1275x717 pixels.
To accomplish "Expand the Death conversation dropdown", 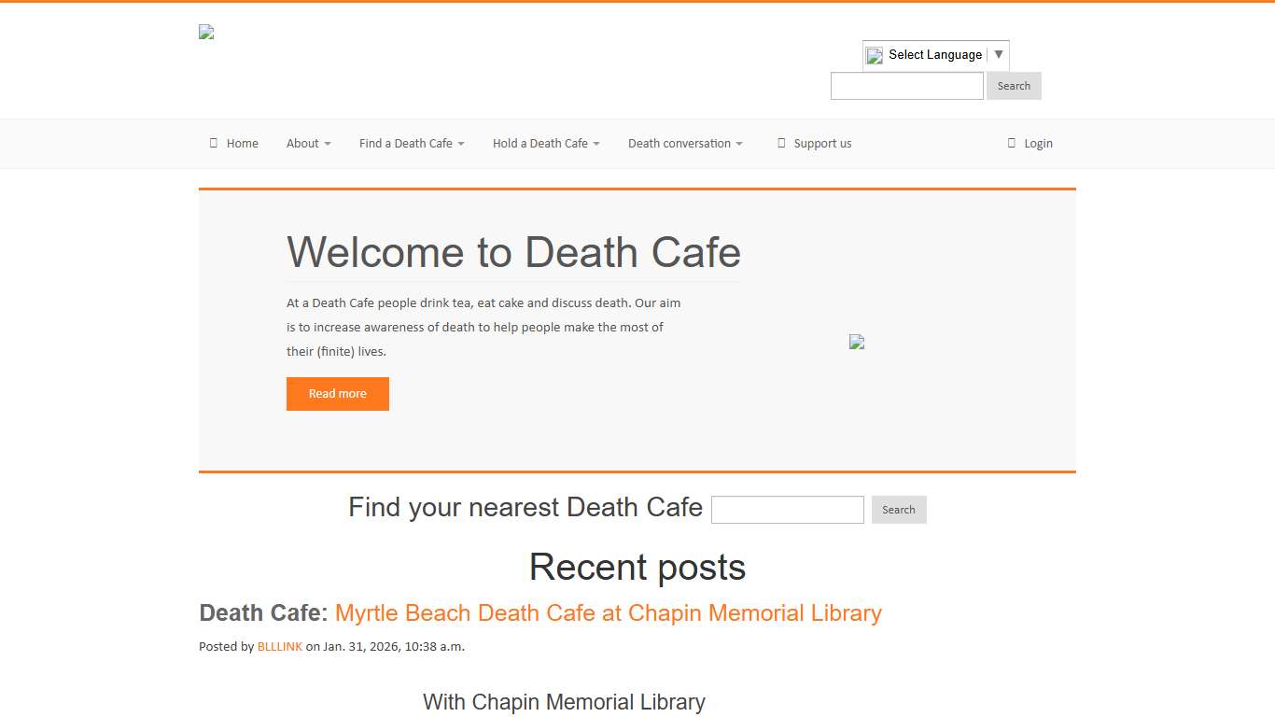I will (685, 143).
